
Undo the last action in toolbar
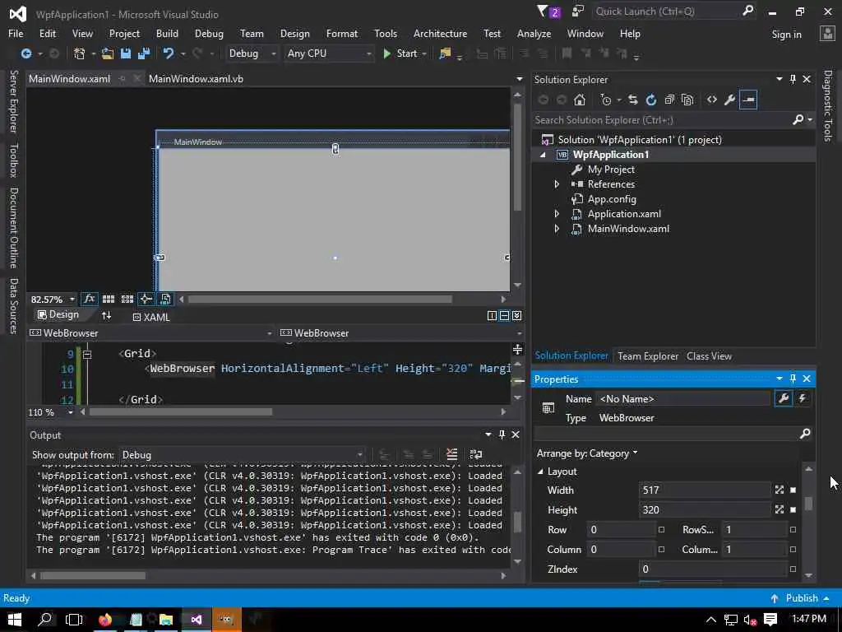pyautogui.click(x=169, y=53)
